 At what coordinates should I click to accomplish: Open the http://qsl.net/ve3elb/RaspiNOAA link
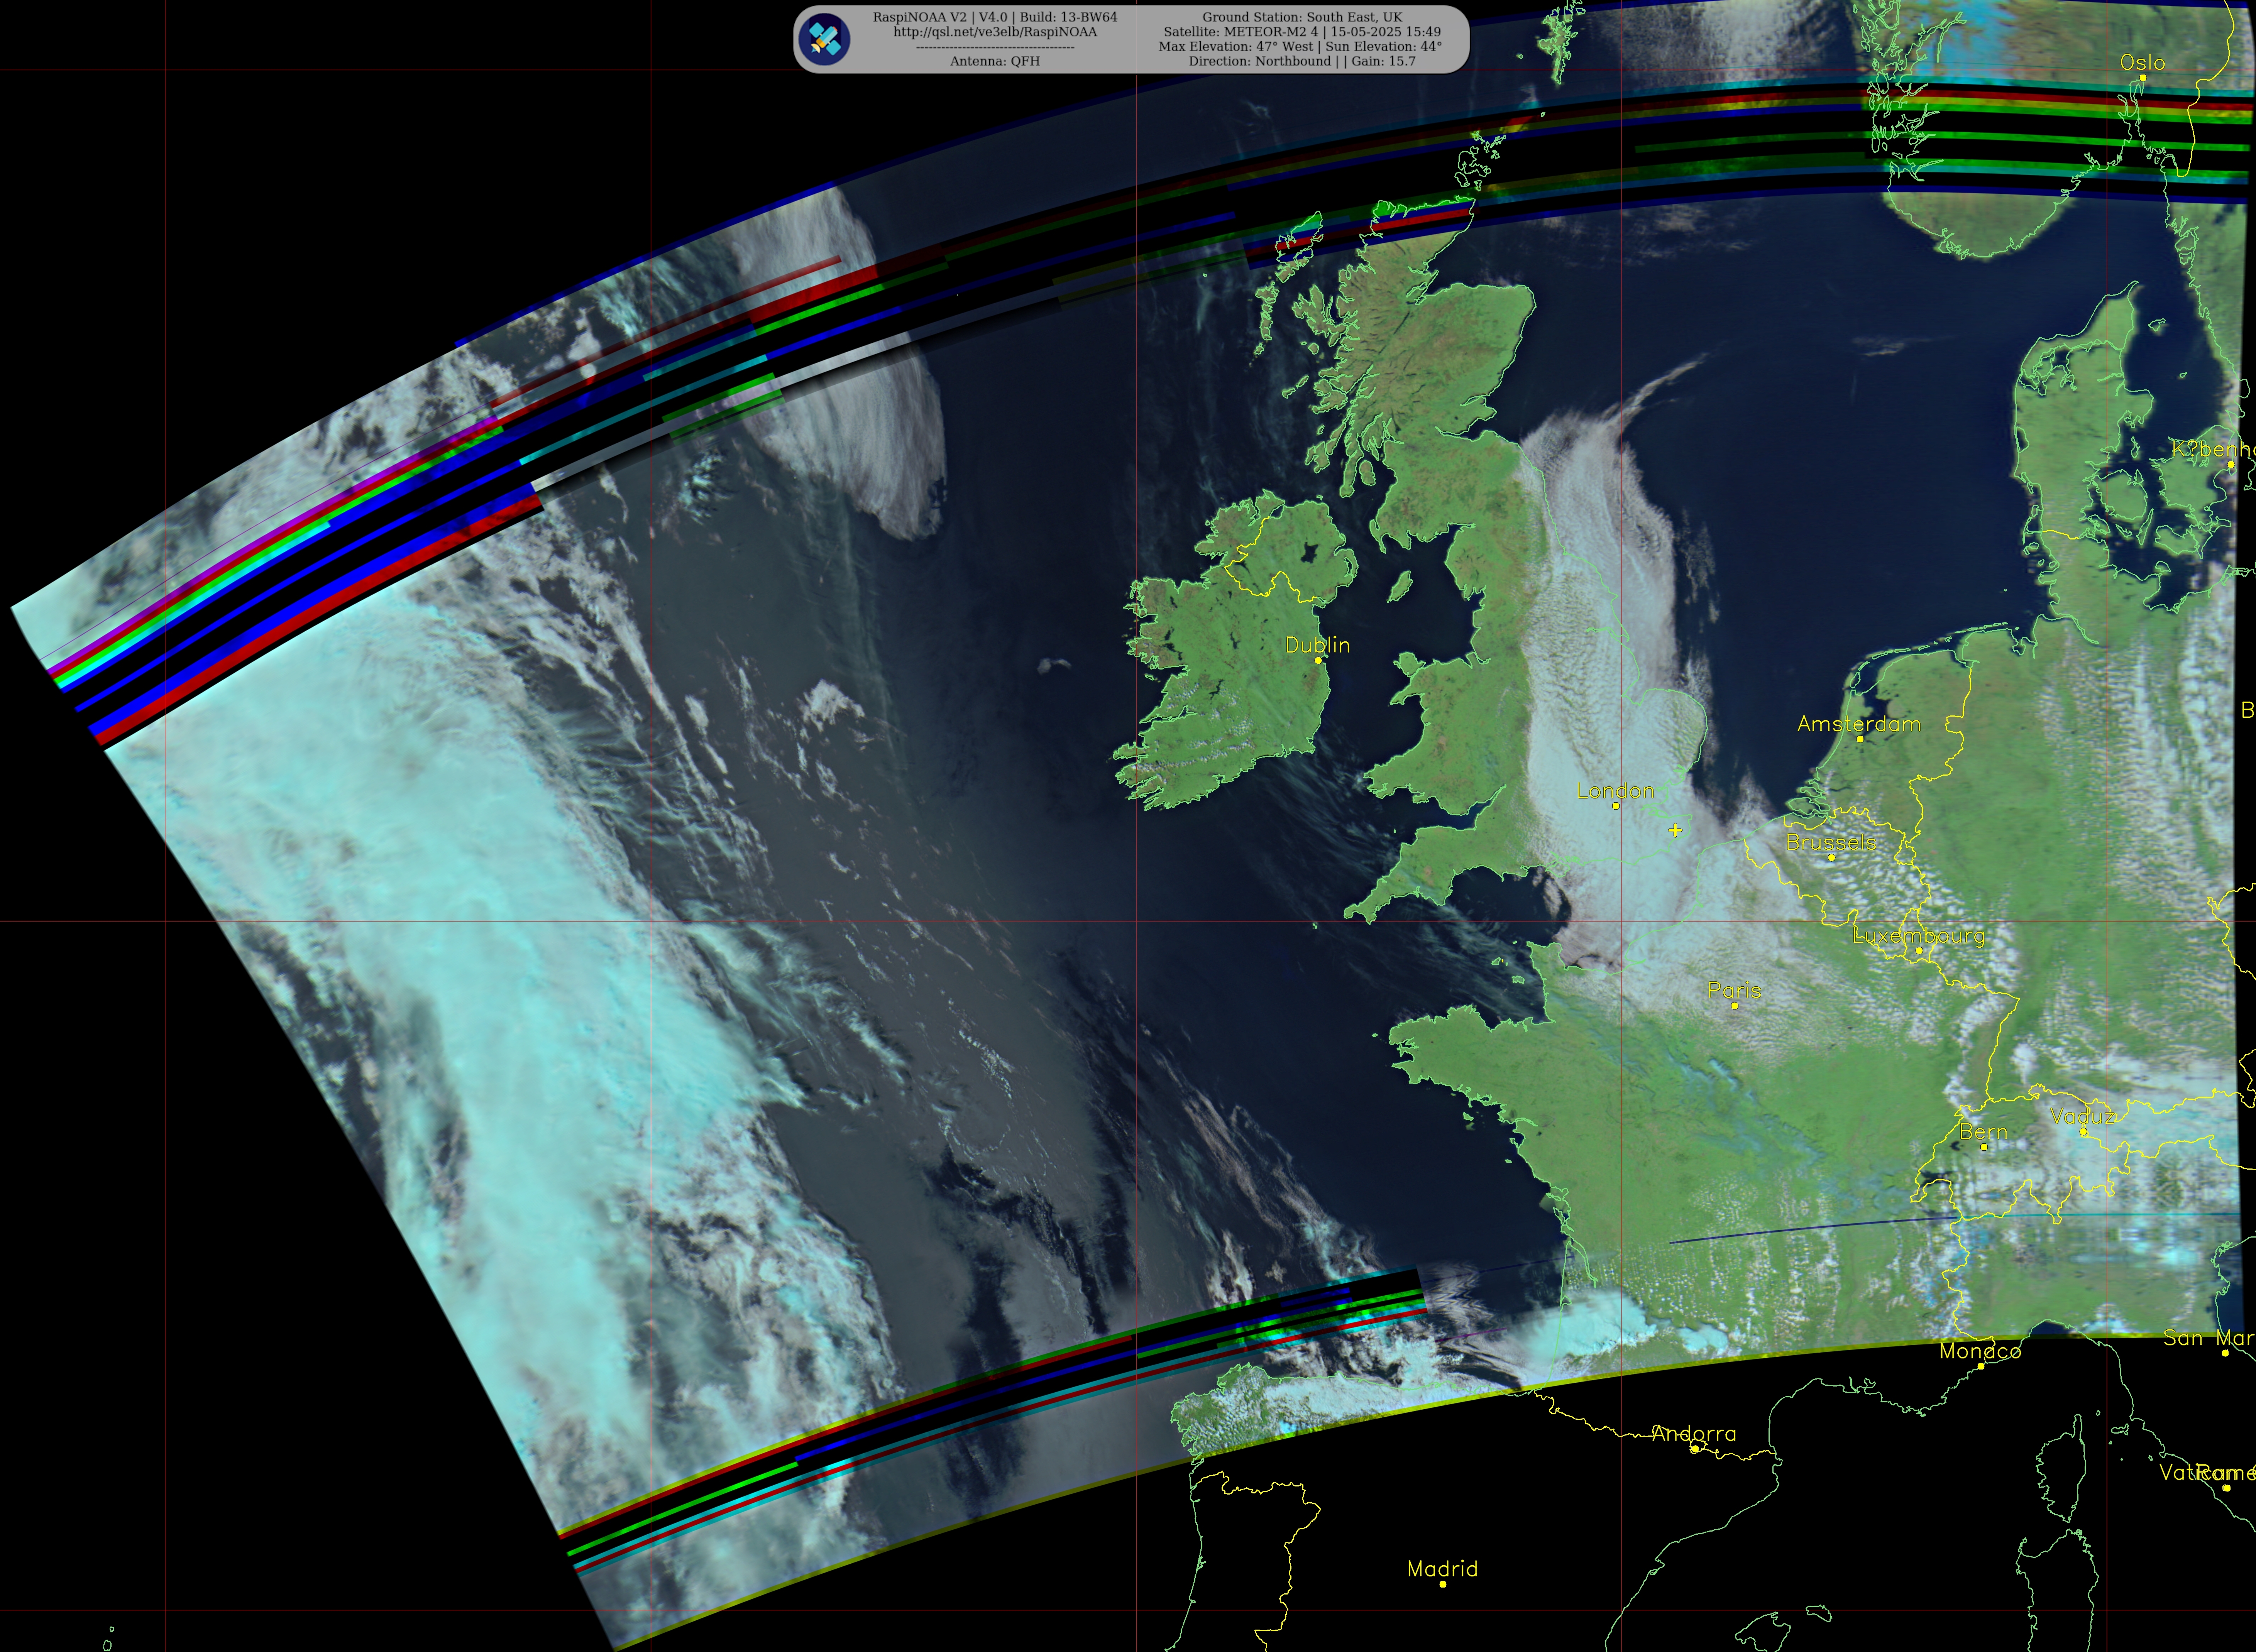point(995,32)
